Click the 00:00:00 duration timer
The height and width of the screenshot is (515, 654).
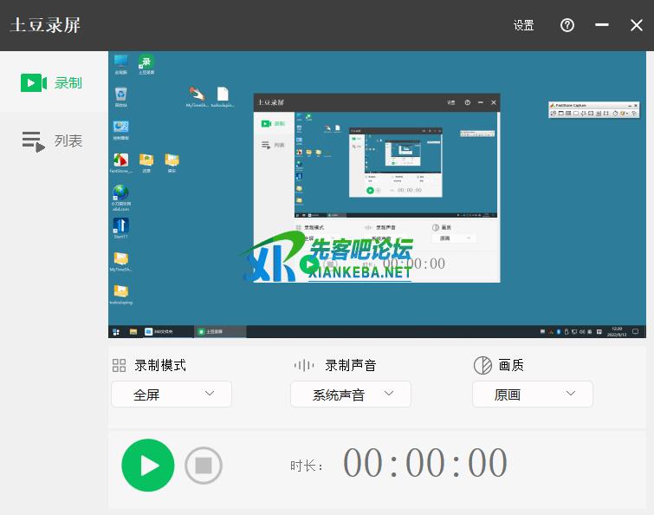pyautogui.click(x=425, y=464)
